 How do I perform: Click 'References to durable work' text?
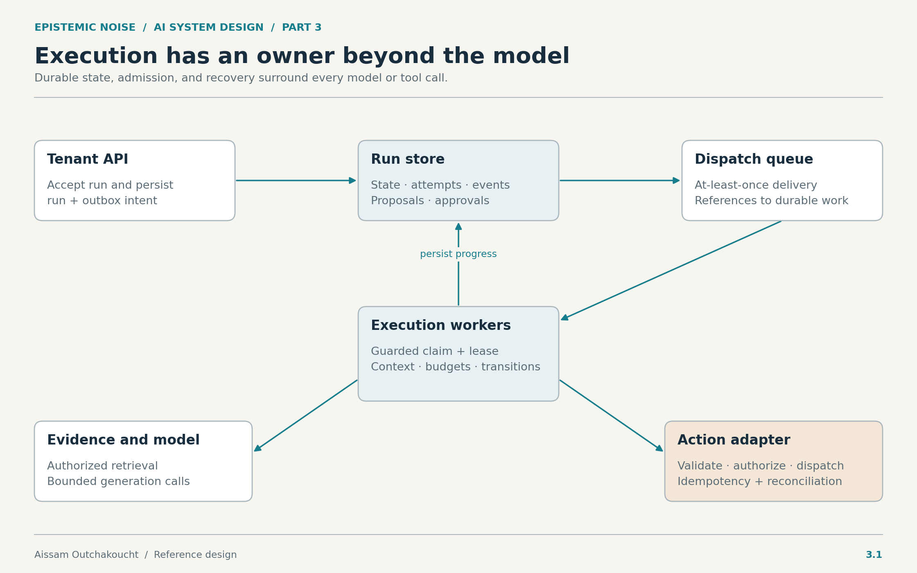click(x=772, y=201)
